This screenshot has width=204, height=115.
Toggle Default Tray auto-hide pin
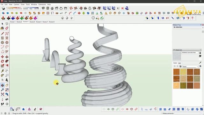201,25
